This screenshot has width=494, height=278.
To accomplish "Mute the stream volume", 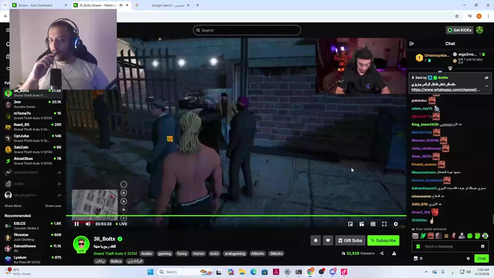I will (x=88, y=224).
